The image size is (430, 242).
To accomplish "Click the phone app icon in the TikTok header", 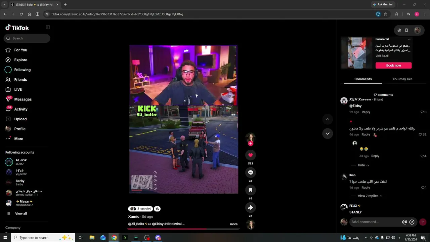I will (406, 30).
